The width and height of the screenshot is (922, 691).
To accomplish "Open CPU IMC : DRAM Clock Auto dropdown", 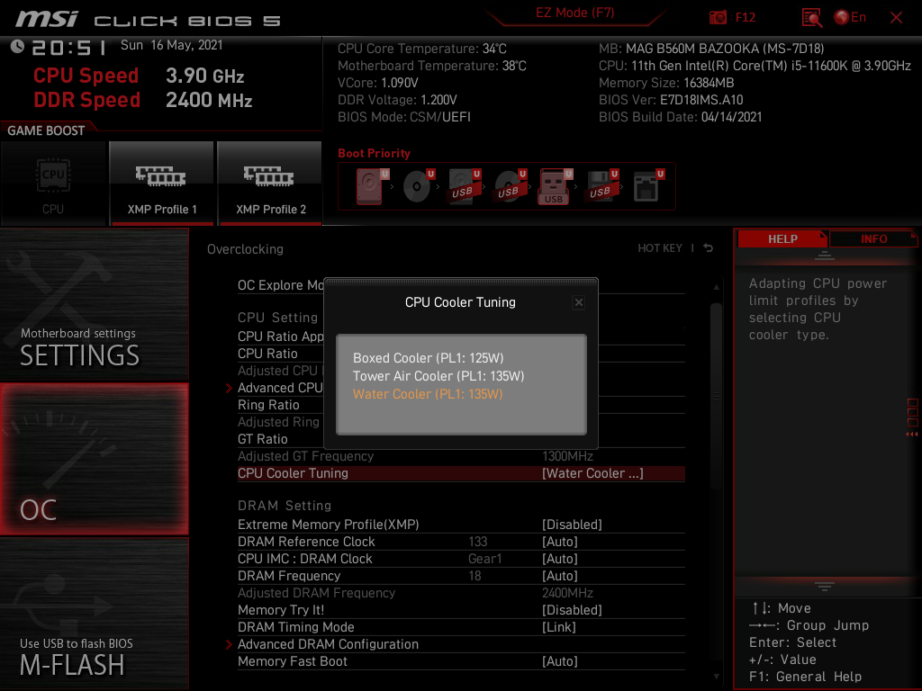I will pyautogui.click(x=560, y=559).
